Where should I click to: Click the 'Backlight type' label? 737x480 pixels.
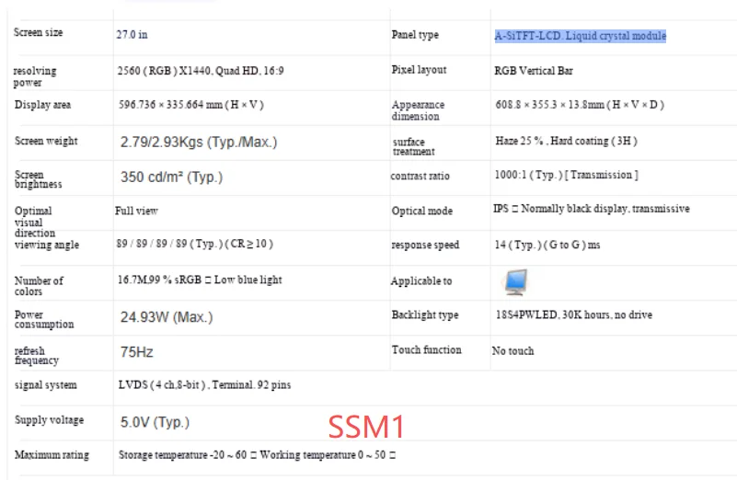pos(425,315)
